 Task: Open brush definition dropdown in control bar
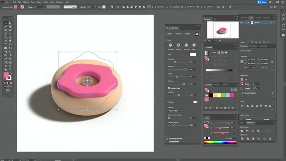[x=78, y=7]
